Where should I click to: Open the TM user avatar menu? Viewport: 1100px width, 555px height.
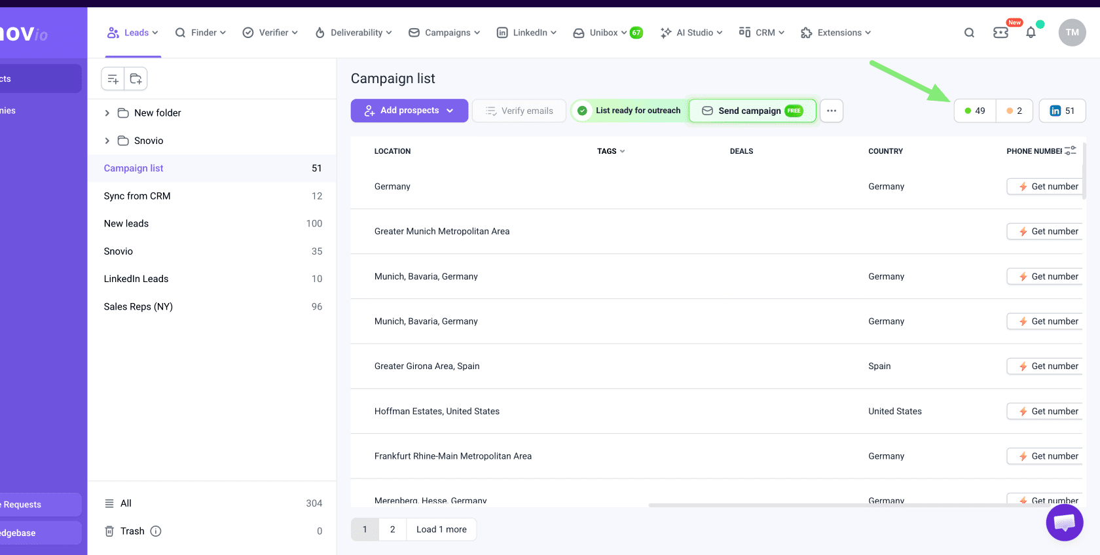(x=1072, y=33)
